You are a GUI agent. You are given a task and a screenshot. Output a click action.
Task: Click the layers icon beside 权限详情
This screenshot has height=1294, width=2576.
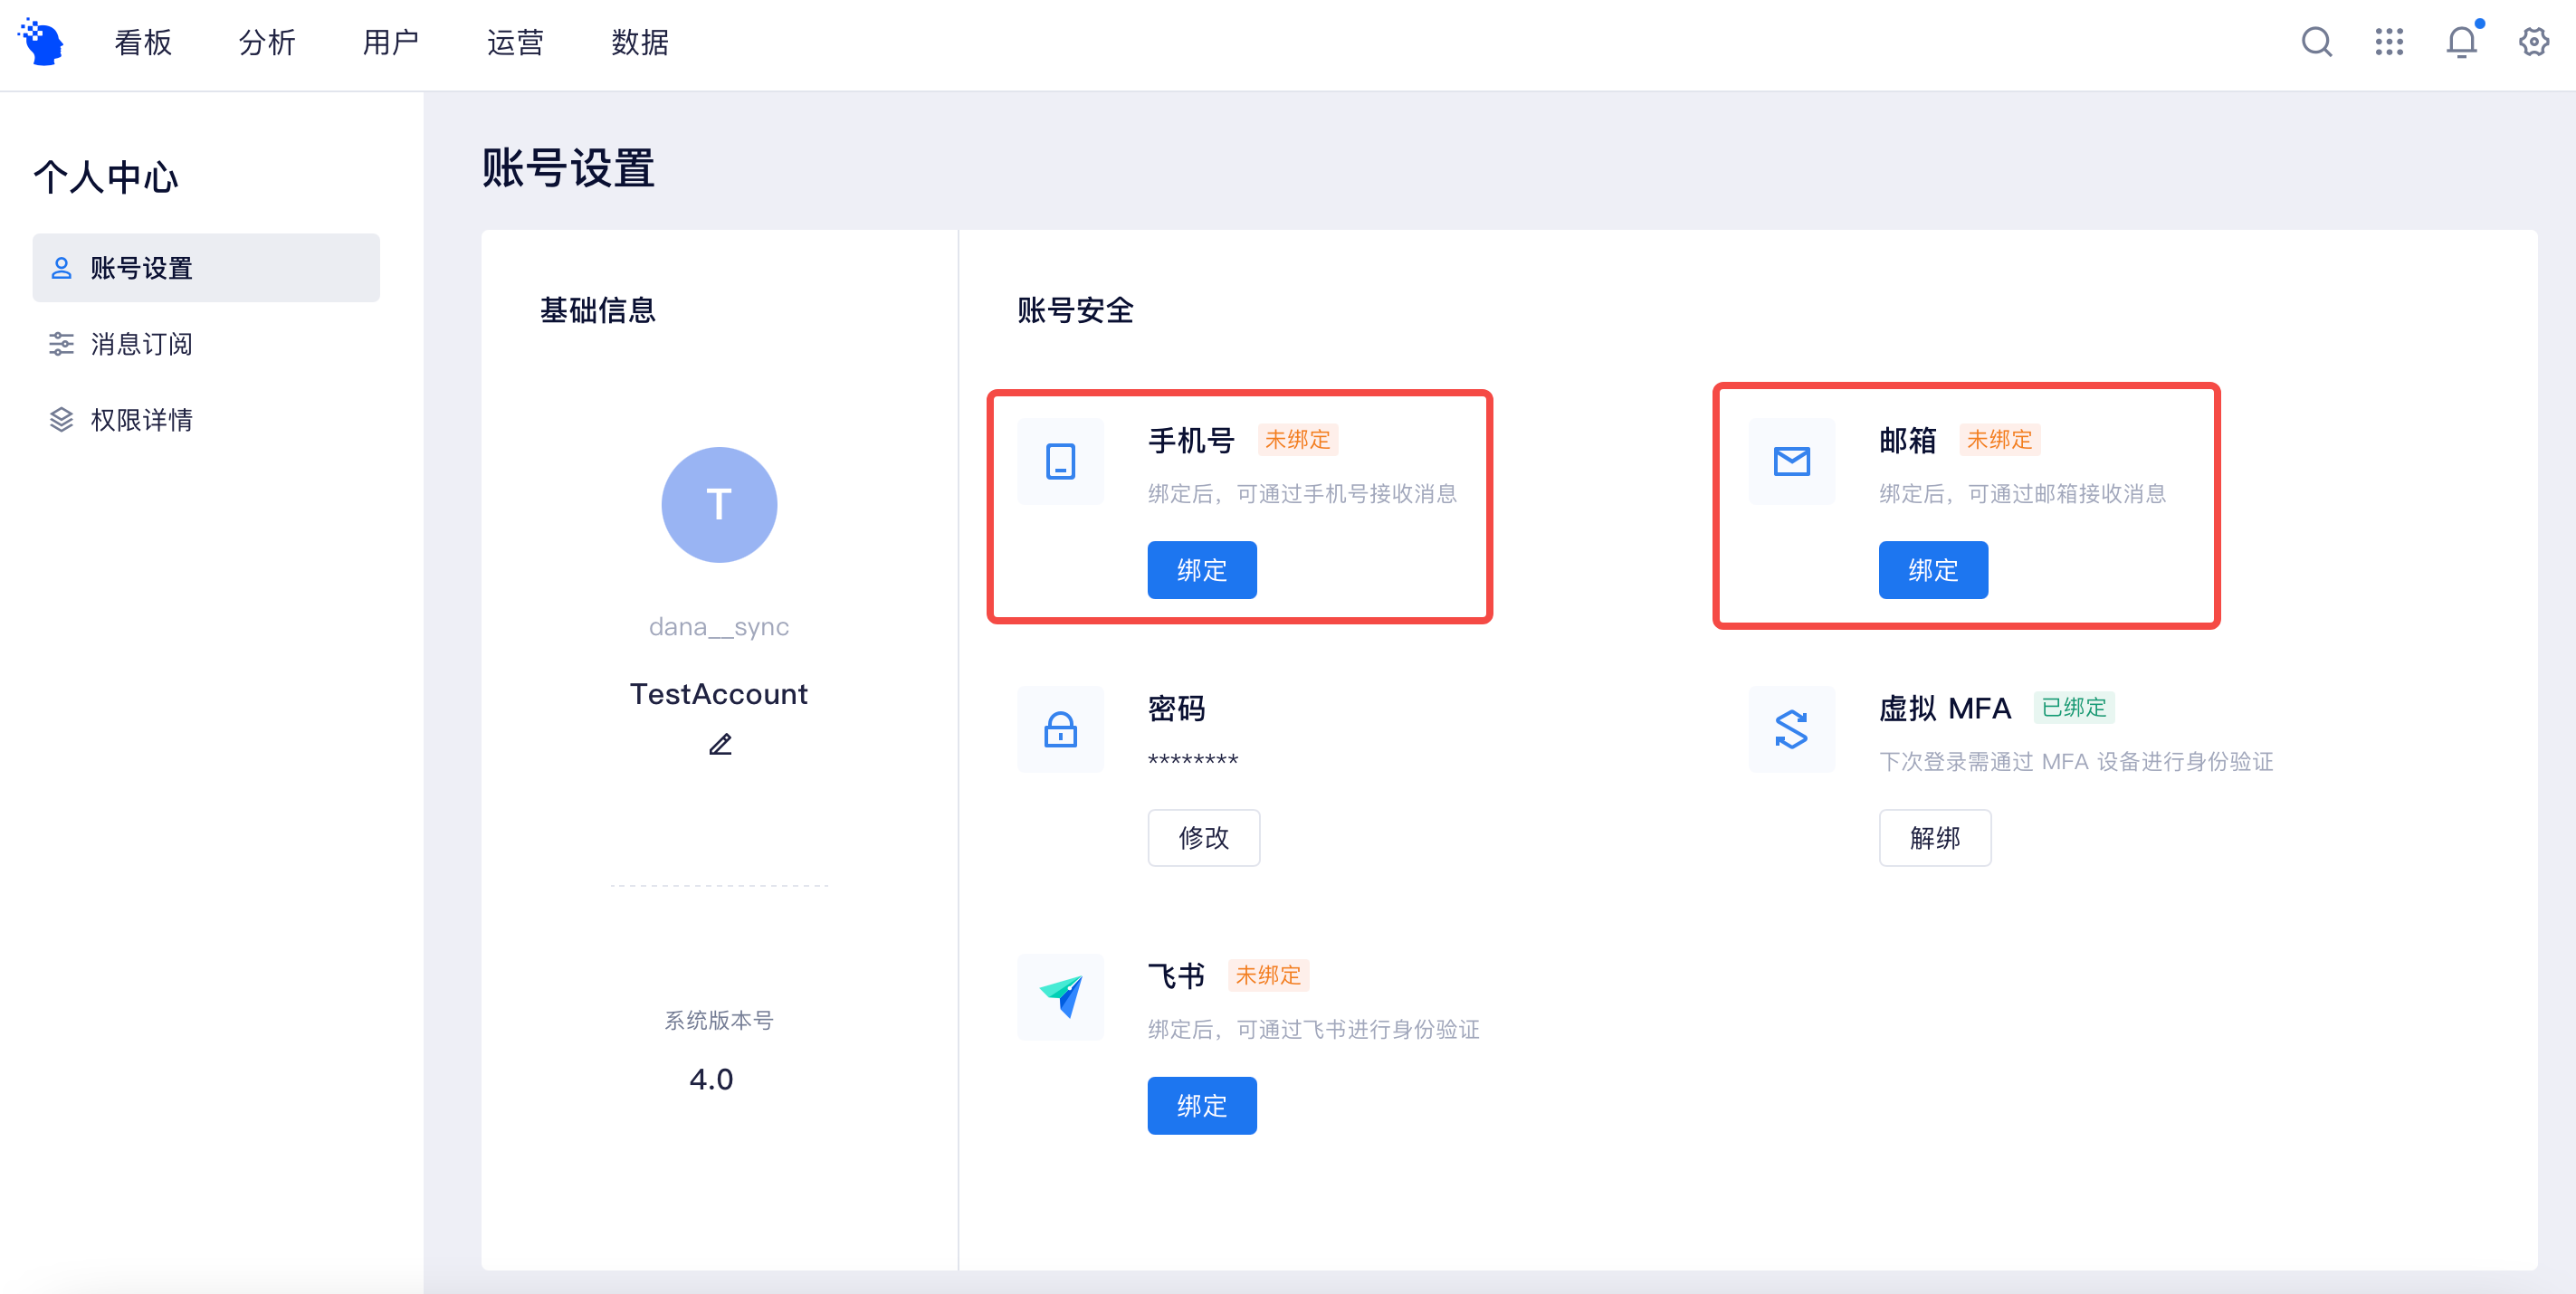click(61, 420)
